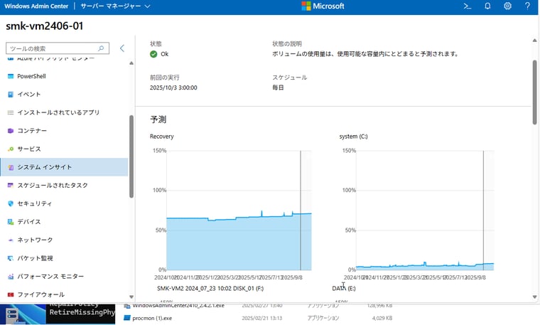The width and height of the screenshot is (540, 325).
Task: Click the サービス gears icon
Action: 11,149
